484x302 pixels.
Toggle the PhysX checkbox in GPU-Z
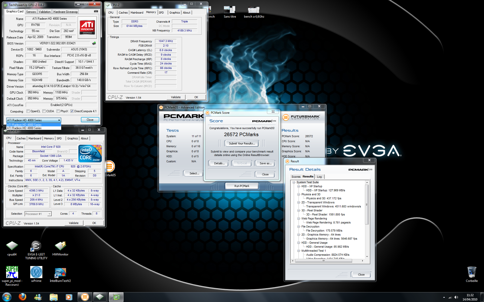pyautogui.click(x=58, y=111)
